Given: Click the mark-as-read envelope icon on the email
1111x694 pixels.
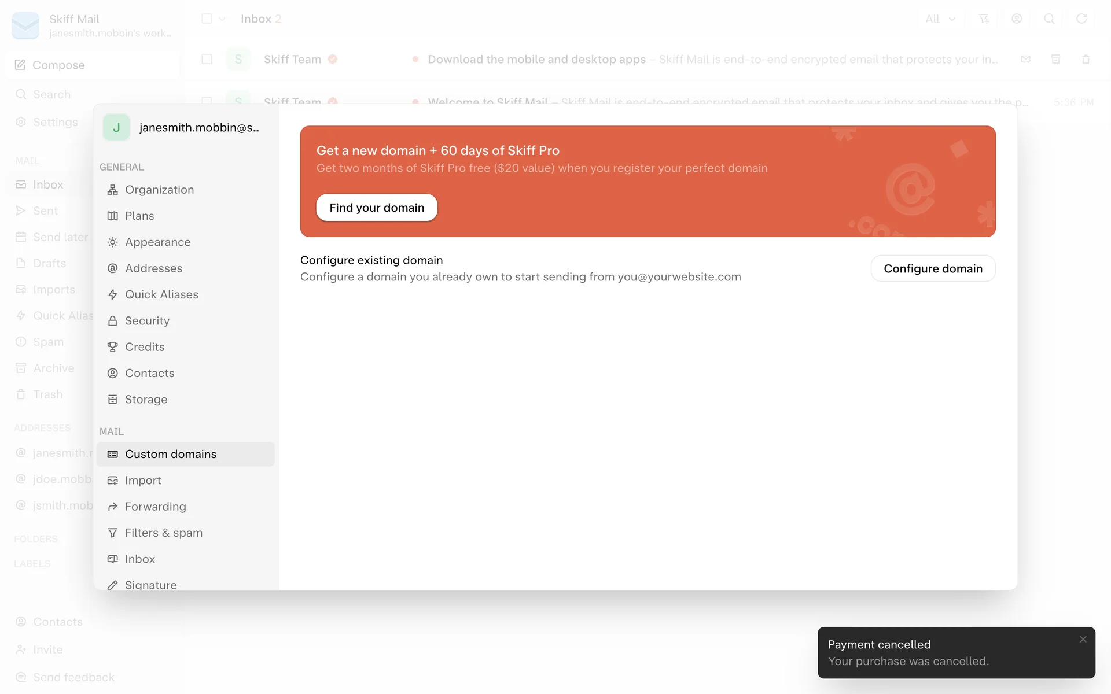Looking at the screenshot, I should [x=1025, y=59].
